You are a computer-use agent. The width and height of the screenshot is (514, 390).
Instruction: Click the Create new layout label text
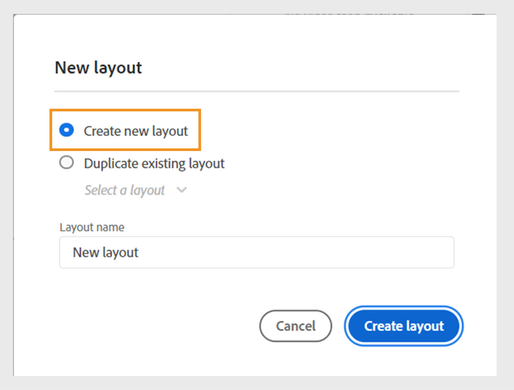click(136, 131)
